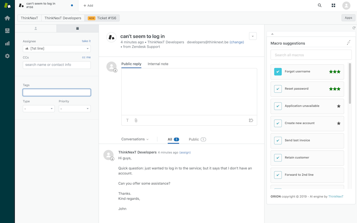Click the ThinkNexT Developers breadcrumb tab
Screen dimensions: 357x223
(x=63, y=18)
